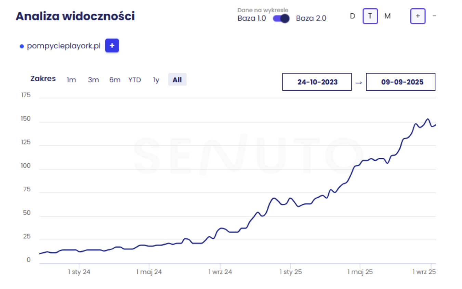Click the chart line peak near 1 wrz 25
The image size is (462, 289).
pyautogui.click(x=428, y=119)
